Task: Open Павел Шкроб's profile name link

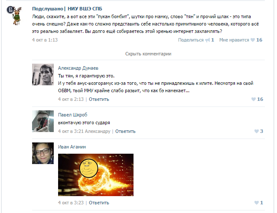Action: (72, 115)
